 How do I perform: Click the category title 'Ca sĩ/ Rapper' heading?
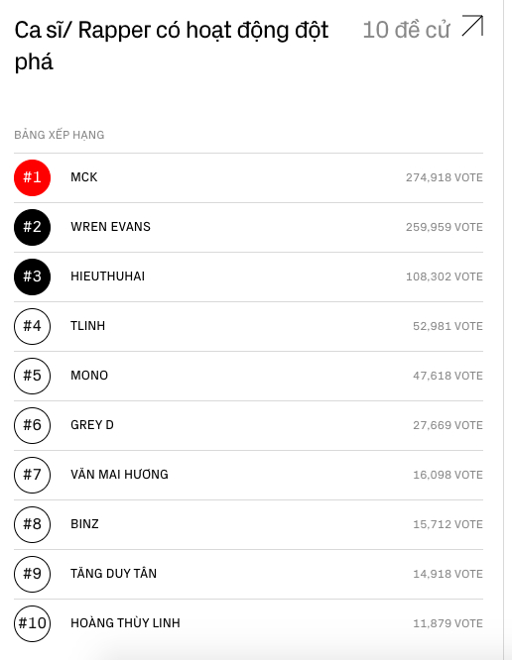pyautogui.click(x=171, y=46)
